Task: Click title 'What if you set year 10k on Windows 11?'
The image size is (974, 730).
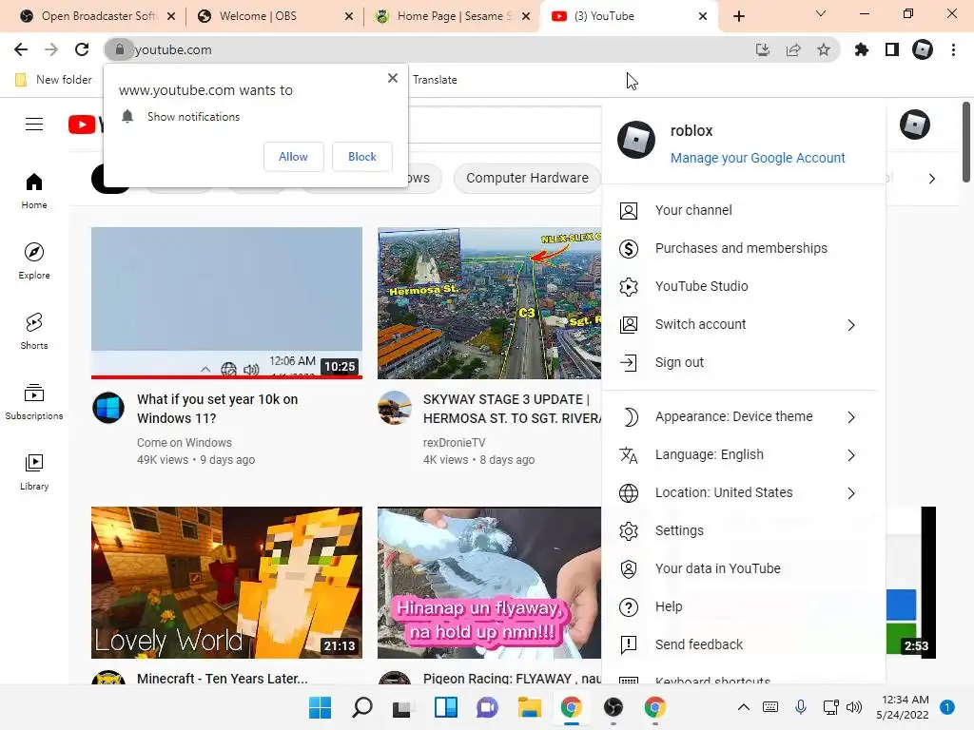Action: [x=218, y=409]
